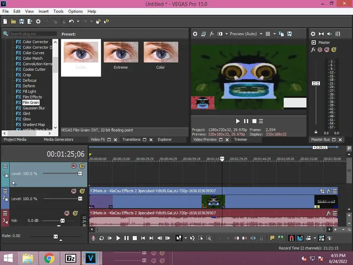
Task: Open audio track 3 hamburger menu
Action: 5,213
